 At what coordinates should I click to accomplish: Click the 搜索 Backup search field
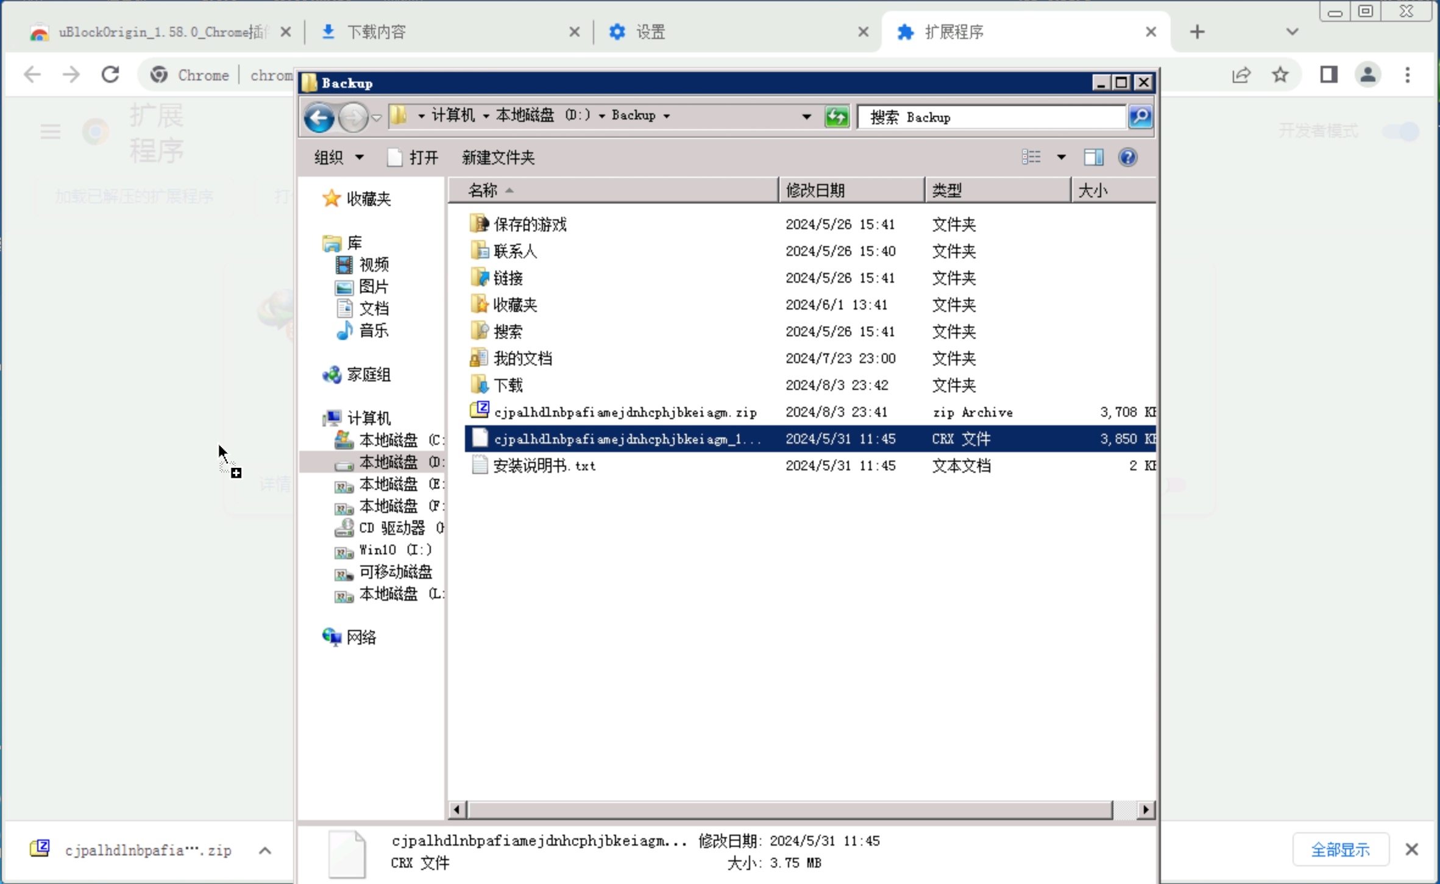click(990, 117)
